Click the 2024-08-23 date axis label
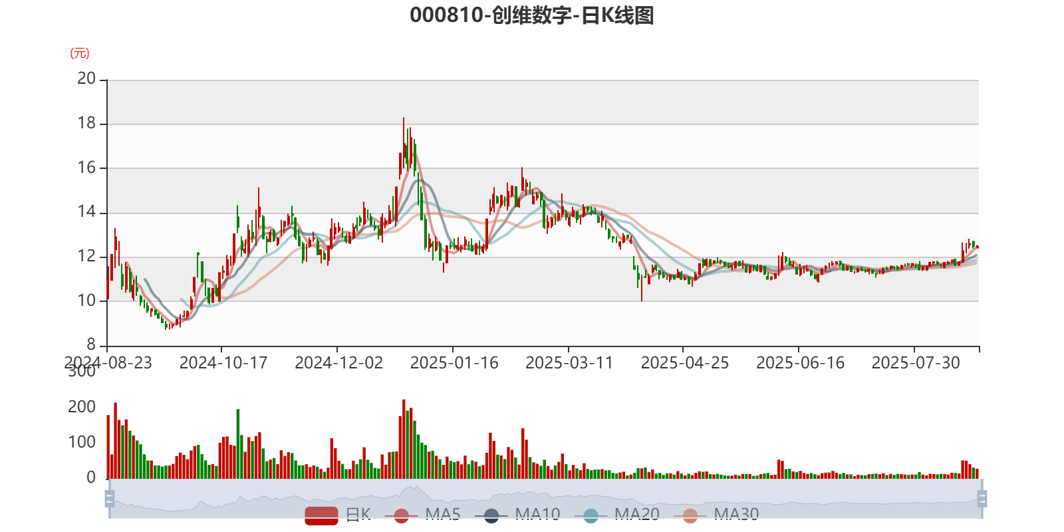1064x532 pixels. (108, 362)
